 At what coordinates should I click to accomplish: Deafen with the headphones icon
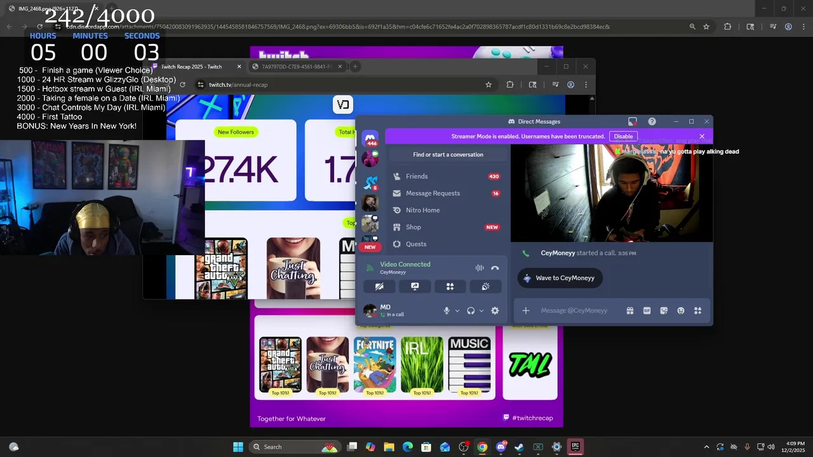[471, 310]
